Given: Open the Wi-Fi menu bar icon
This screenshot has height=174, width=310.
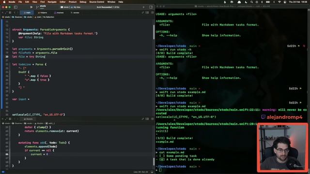Looking at the screenshot, I should (279, 2).
